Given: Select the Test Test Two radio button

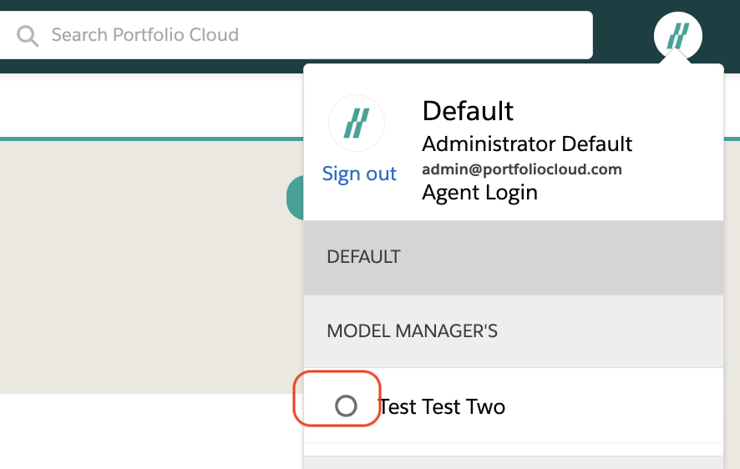Looking at the screenshot, I should tap(346, 406).
